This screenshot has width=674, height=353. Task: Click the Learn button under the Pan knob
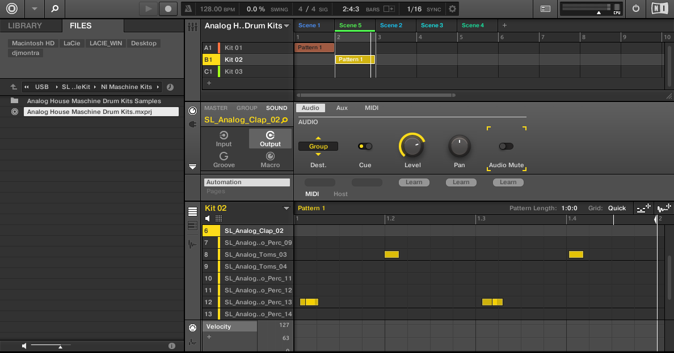tap(461, 182)
